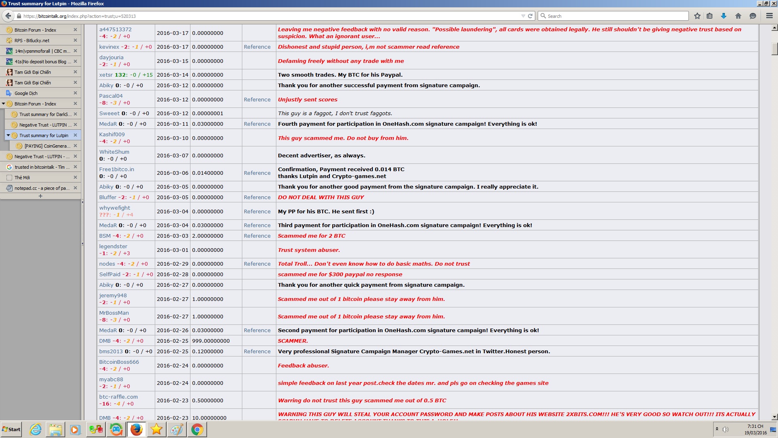Open user profile xetsr

pyautogui.click(x=106, y=75)
